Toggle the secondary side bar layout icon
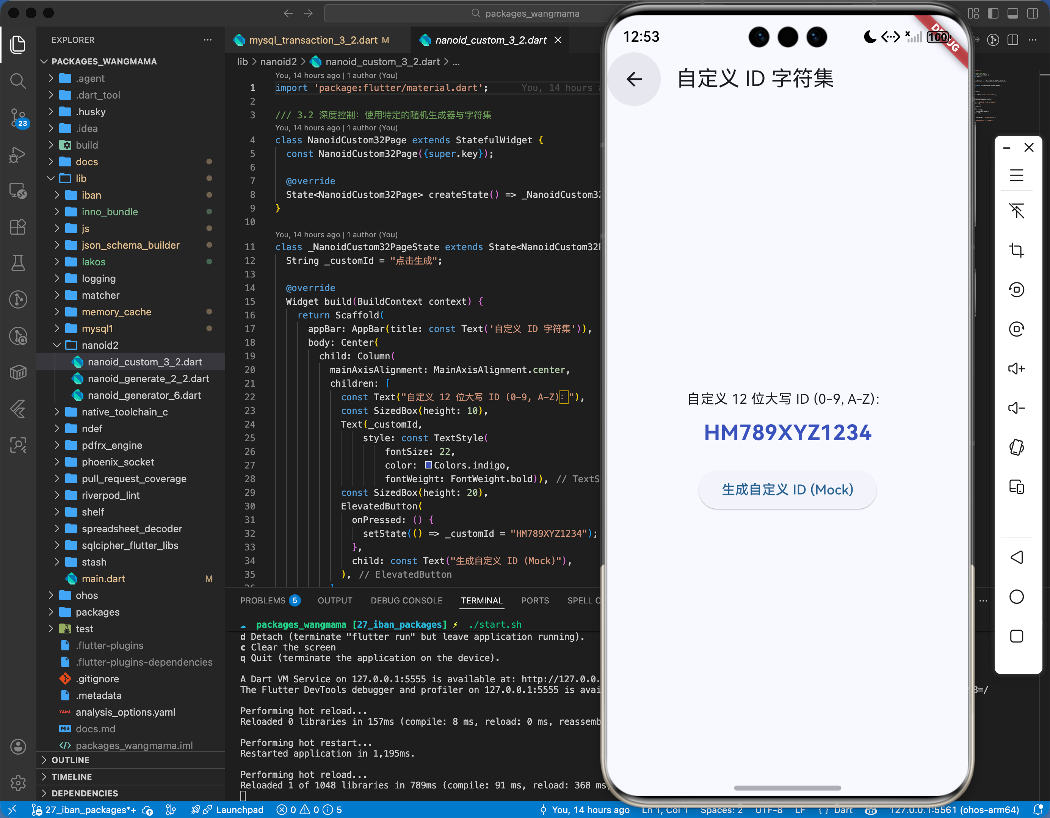This screenshot has width=1050, height=818. (x=1032, y=14)
